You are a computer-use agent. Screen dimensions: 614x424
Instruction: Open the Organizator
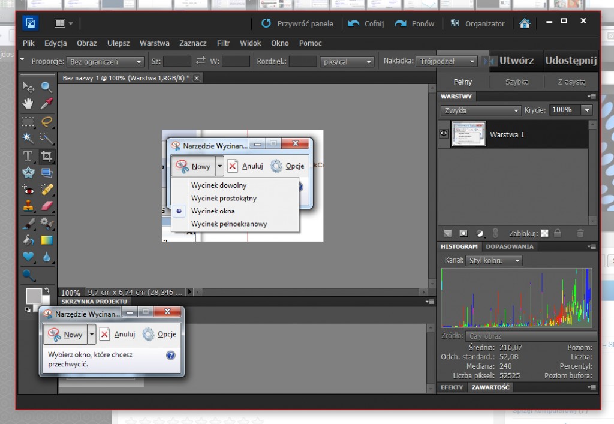coord(477,23)
